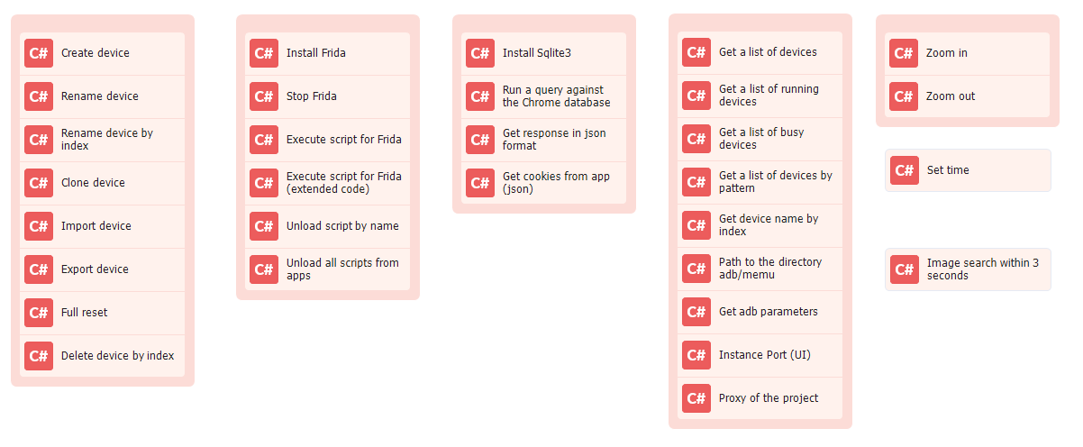1083x447 pixels.
Task: Choose Unload all scripts from apps
Action: [x=328, y=269]
